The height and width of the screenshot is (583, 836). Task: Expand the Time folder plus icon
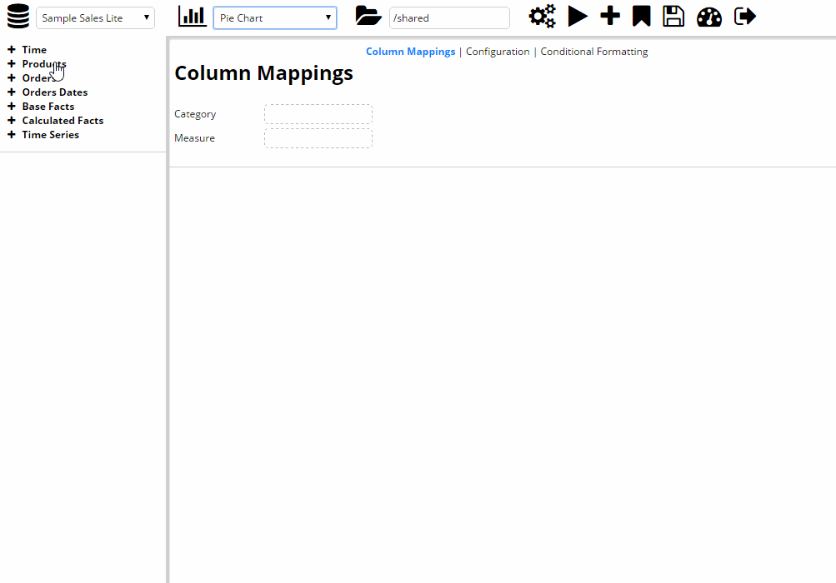tap(11, 50)
